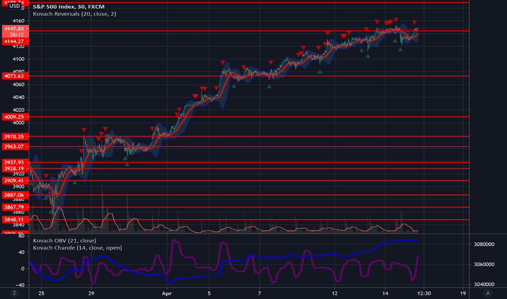Click the −40 value on Chande scale
Screen dimensions: 507x299
[x=20, y=285]
